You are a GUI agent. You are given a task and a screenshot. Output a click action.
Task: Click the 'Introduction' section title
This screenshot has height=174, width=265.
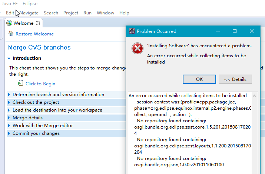27,58
